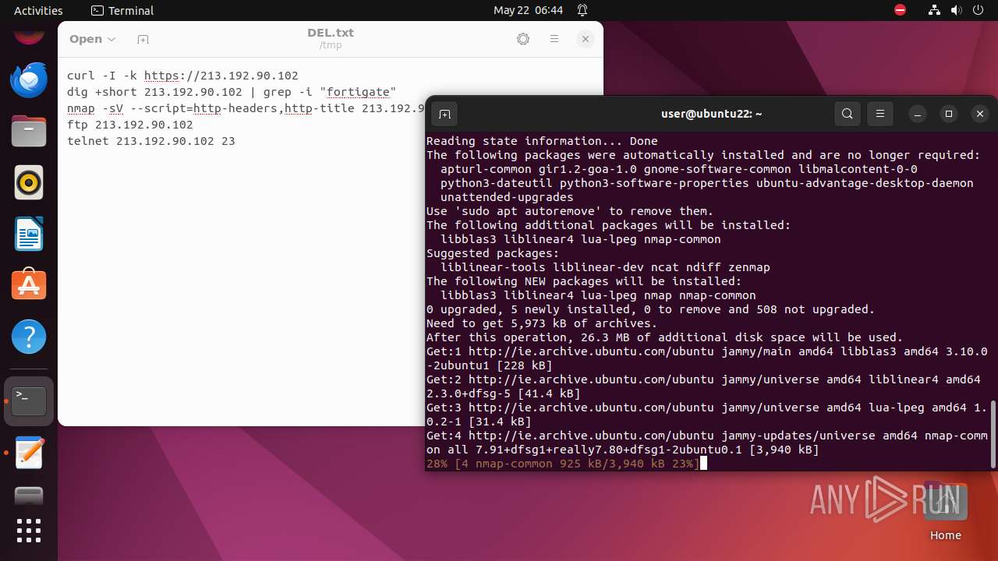Click the curl -I -k command line

182,76
